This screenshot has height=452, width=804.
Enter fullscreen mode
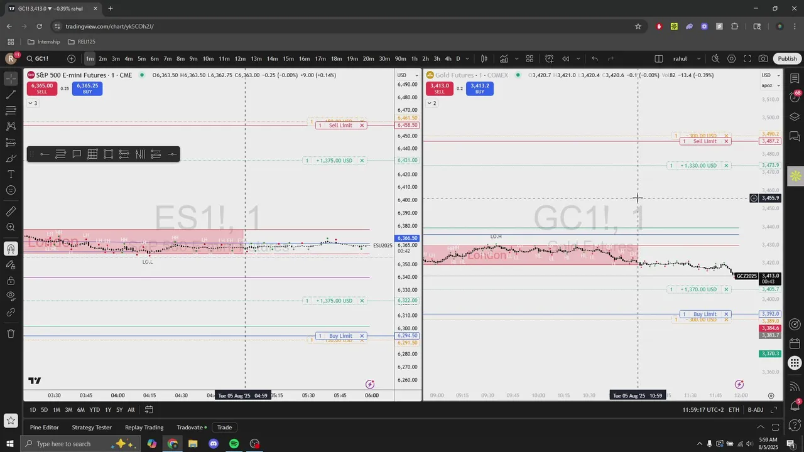[747, 58]
